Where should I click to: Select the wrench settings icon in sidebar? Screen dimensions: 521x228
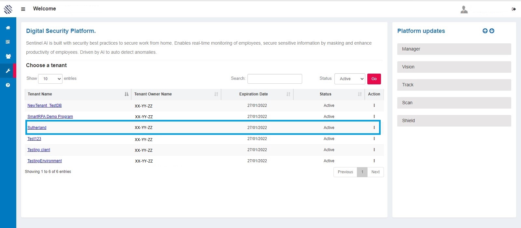(x=8, y=71)
